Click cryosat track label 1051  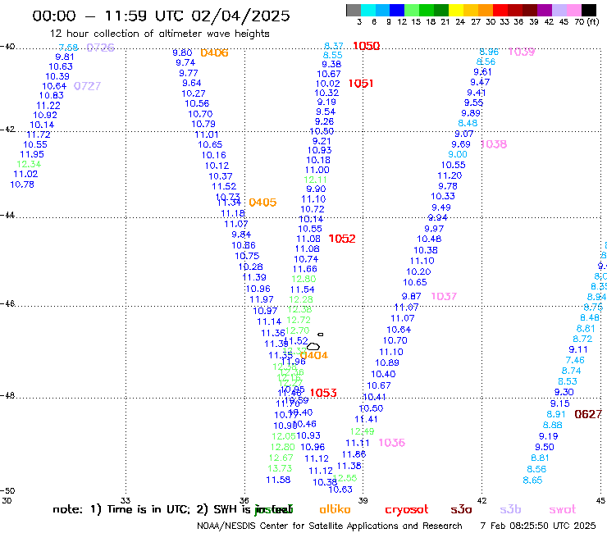pos(361,83)
